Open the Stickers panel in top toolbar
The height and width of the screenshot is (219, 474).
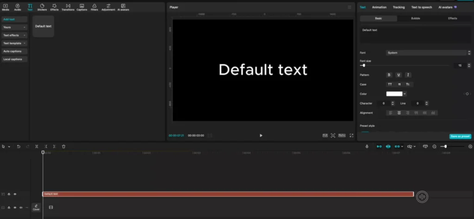(42, 7)
